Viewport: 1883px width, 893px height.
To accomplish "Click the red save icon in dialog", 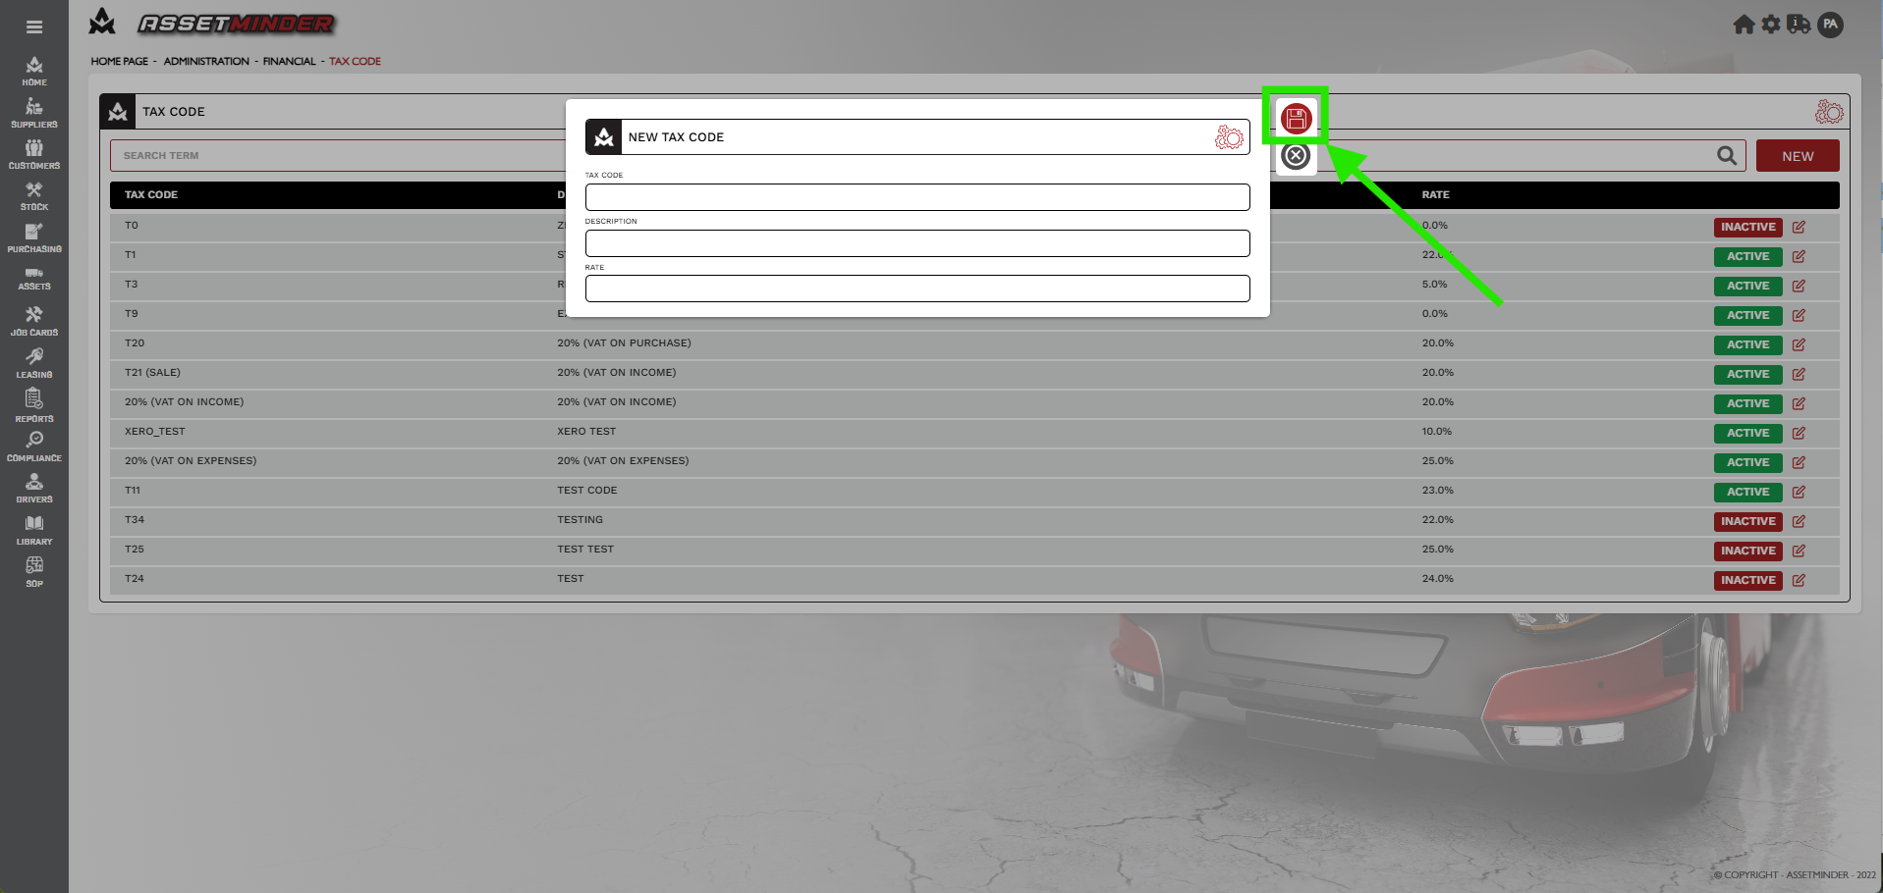I will (x=1296, y=119).
